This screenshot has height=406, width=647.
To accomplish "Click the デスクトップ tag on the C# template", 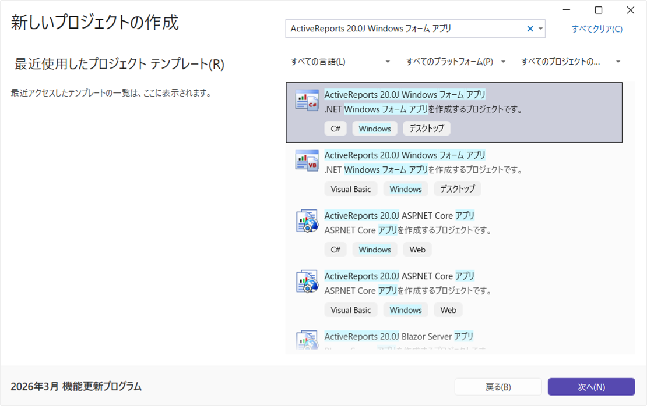I will coord(426,129).
